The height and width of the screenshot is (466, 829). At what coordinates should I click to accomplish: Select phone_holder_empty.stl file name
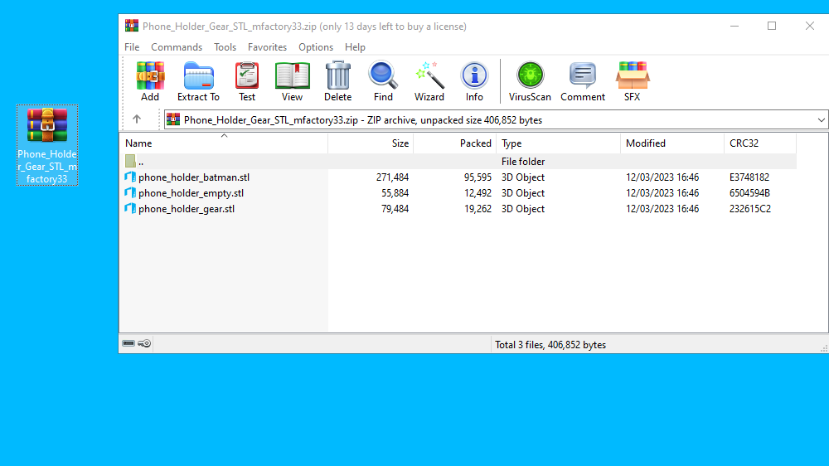click(x=191, y=193)
